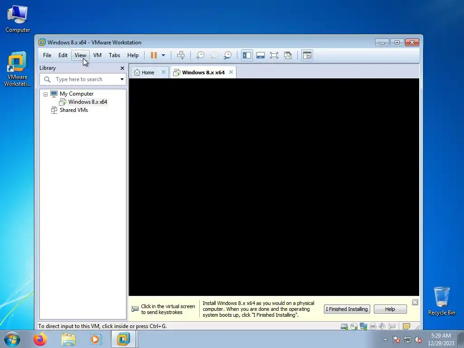
Task: Open the library search filter dropdown
Action: point(122,79)
